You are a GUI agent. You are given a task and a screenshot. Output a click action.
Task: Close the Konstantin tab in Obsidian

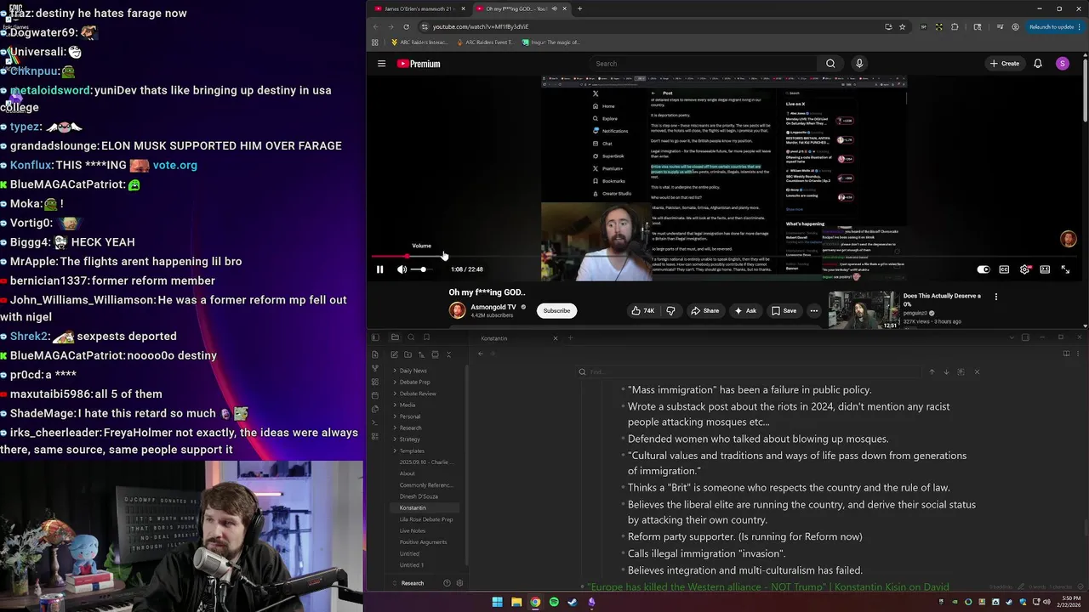556,338
